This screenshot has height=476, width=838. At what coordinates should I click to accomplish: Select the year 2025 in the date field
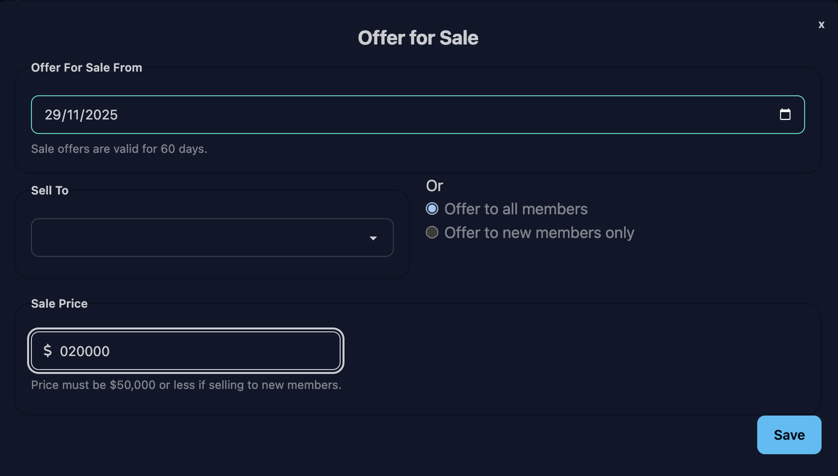[x=102, y=115]
